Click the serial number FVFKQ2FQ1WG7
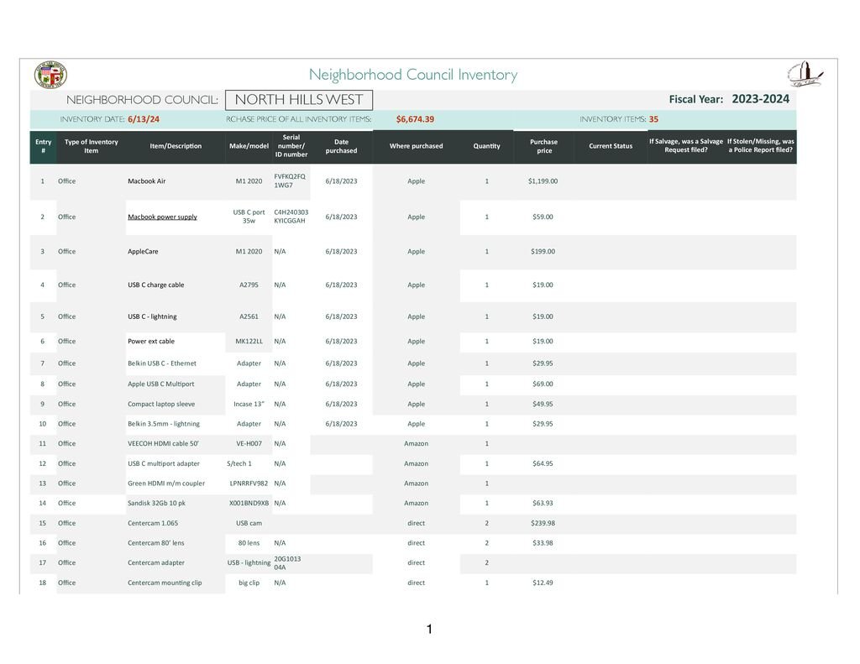 point(290,181)
